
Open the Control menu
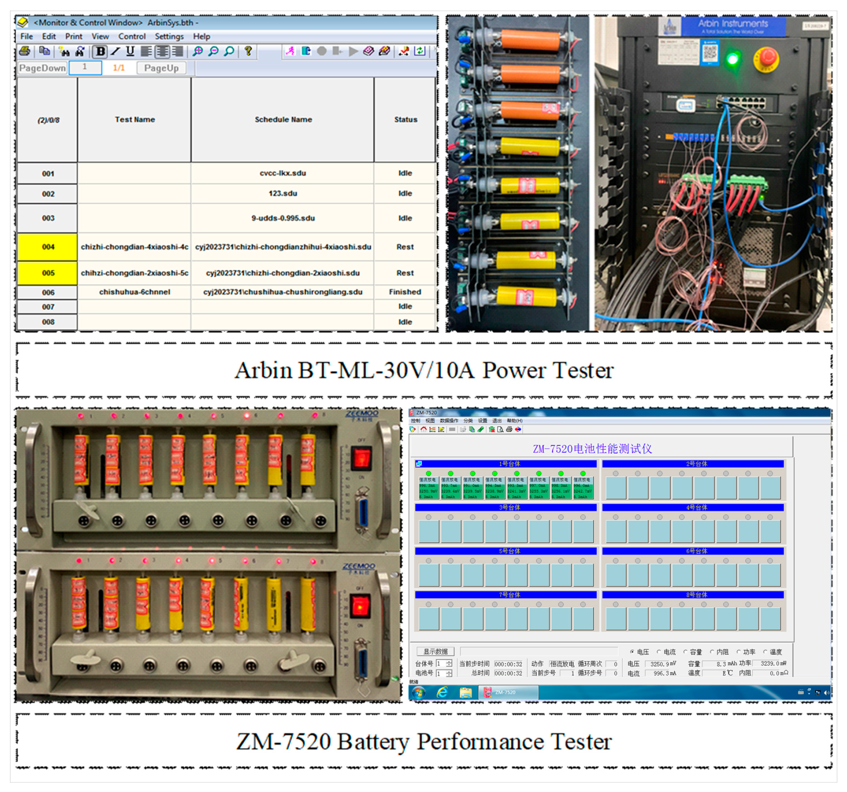click(x=132, y=36)
